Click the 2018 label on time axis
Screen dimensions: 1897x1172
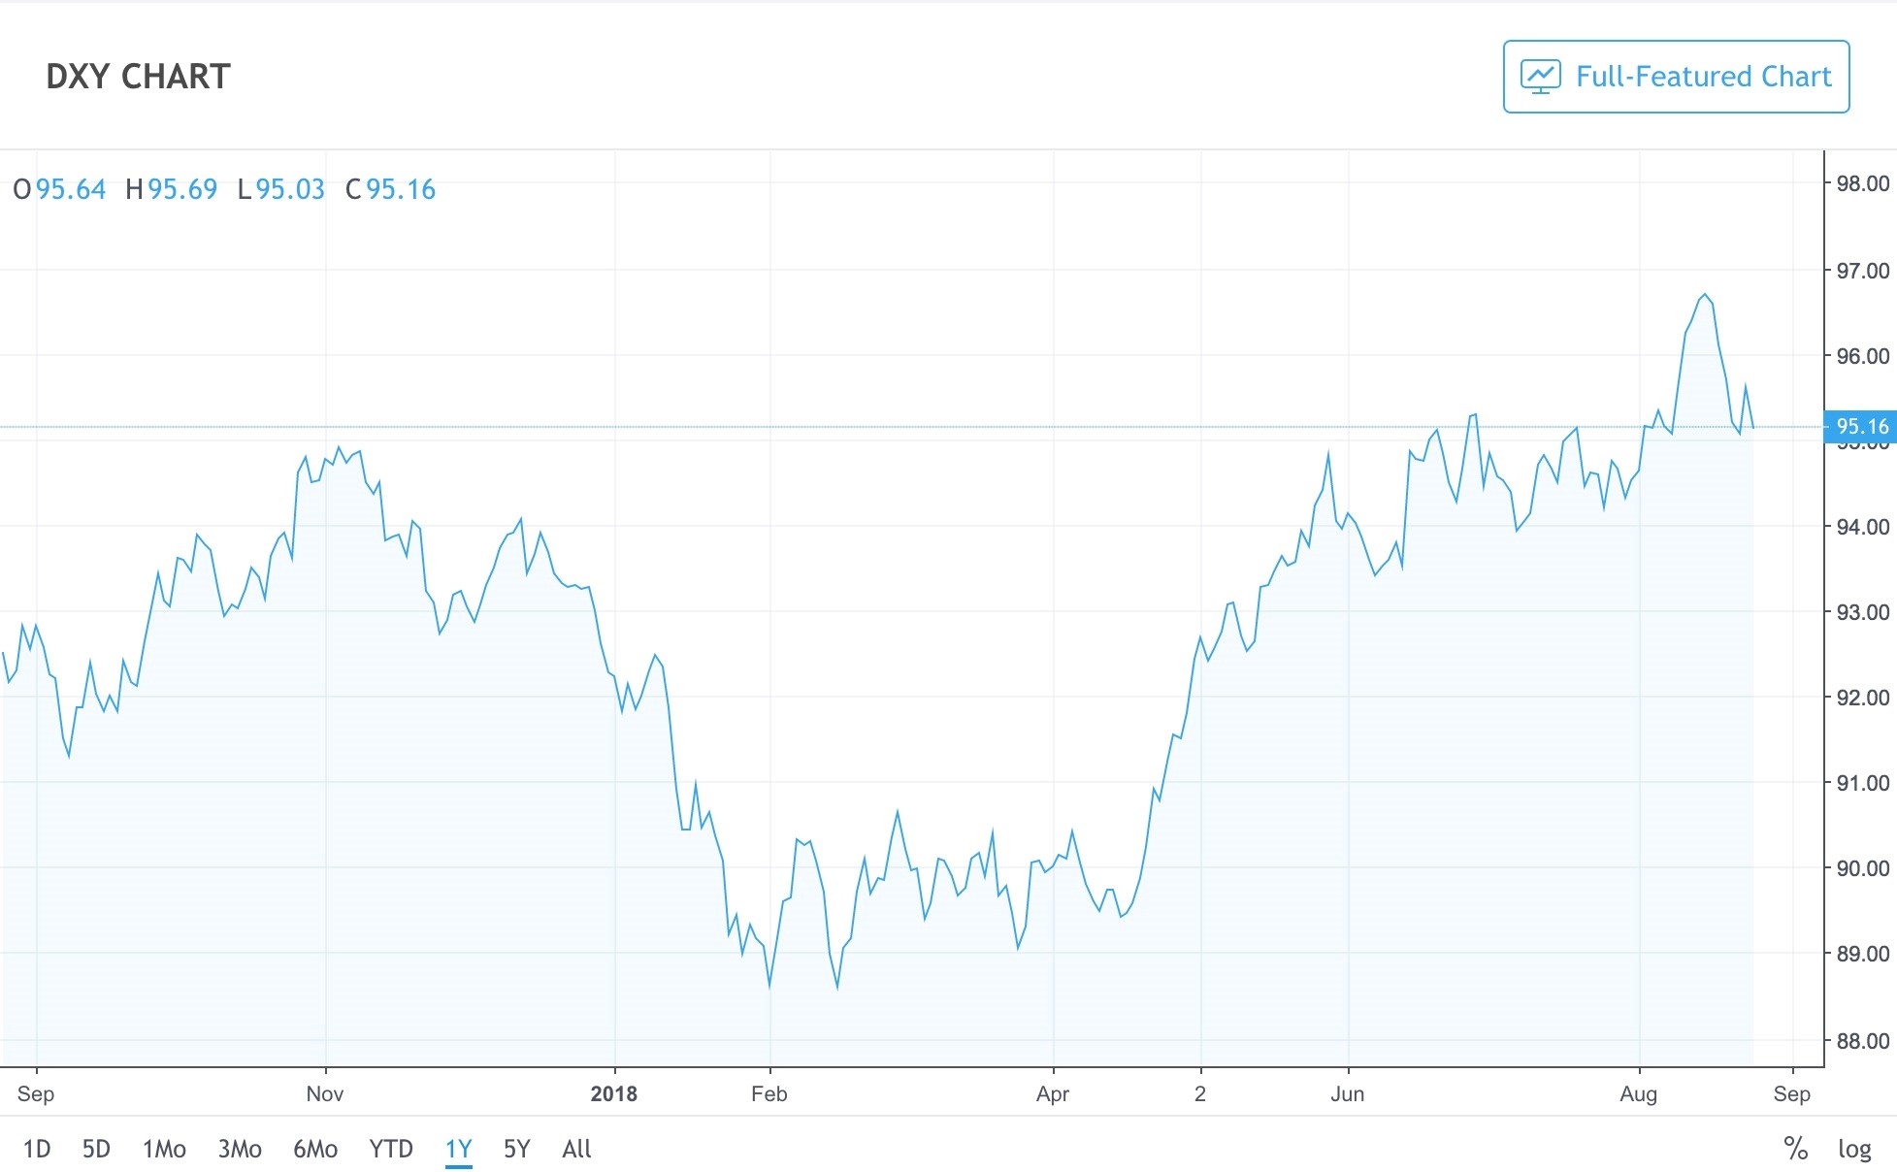613,1093
